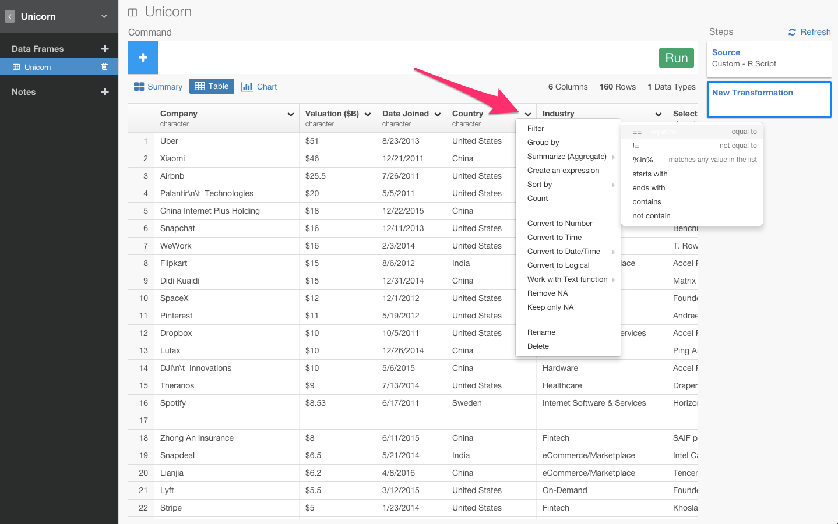This screenshot has height=524, width=838.
Task: Click the 12/22/2015 date cell
Action: coord(411,211)
